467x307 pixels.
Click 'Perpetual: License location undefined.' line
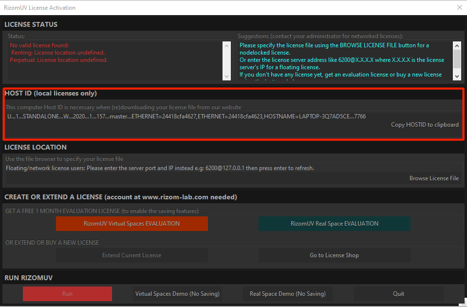[x=58, y=60]
